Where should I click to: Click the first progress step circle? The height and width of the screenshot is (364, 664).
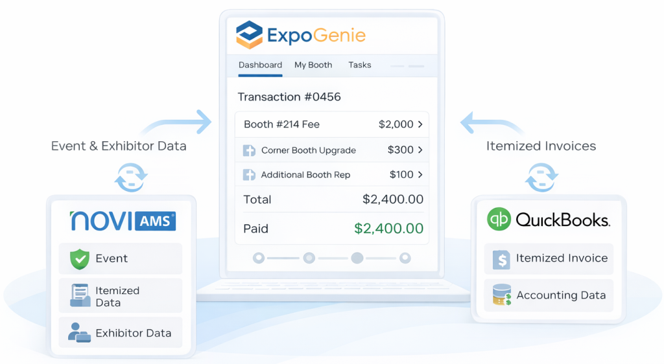[x=259, y=258]
